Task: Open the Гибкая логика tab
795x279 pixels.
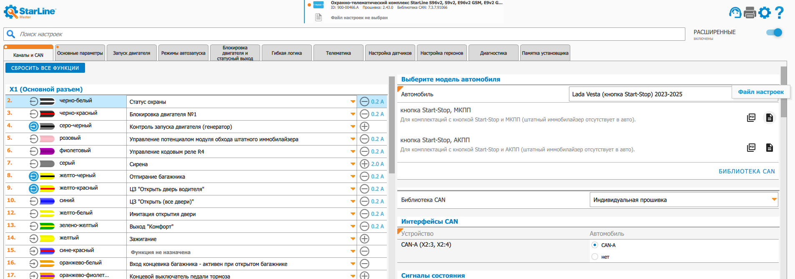Action: click(x=286, y=53)
